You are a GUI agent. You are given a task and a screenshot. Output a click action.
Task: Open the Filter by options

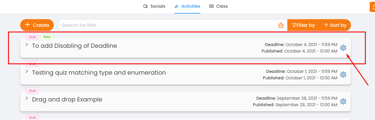[303, 25]
